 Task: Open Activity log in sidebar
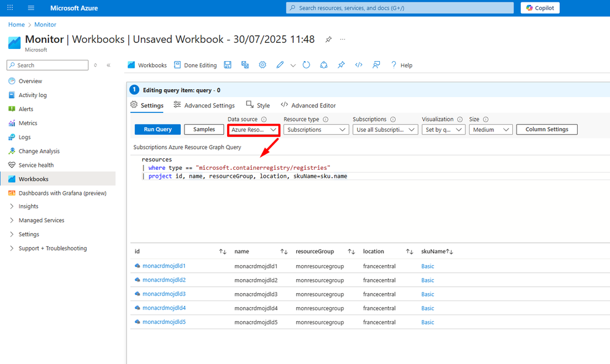click(x=33, y=95)
